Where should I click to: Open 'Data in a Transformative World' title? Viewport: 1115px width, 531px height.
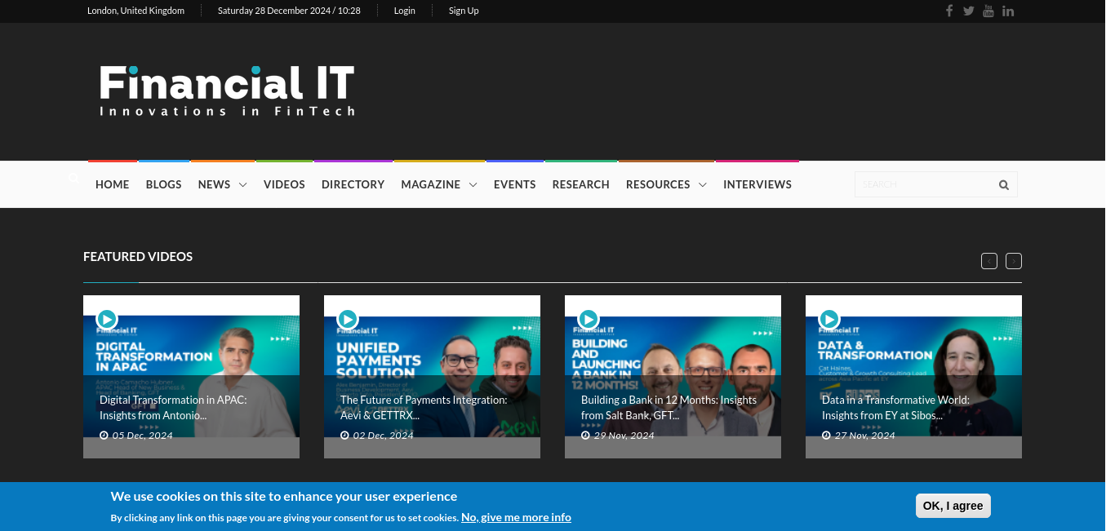point(895,407)
